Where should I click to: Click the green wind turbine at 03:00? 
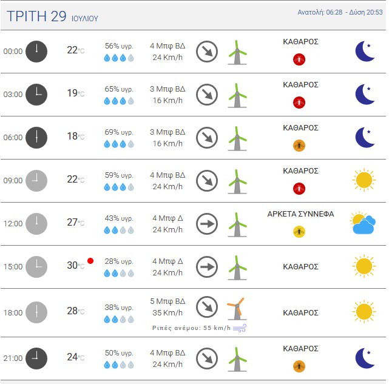coord(237,95)
